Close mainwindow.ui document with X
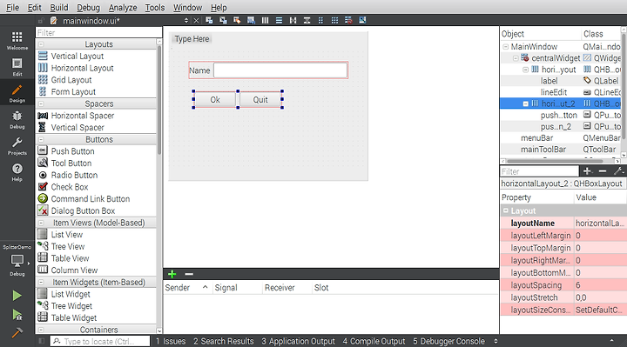Image resolution: width=627 pixels, height=347 pixels. pos(196,21)
